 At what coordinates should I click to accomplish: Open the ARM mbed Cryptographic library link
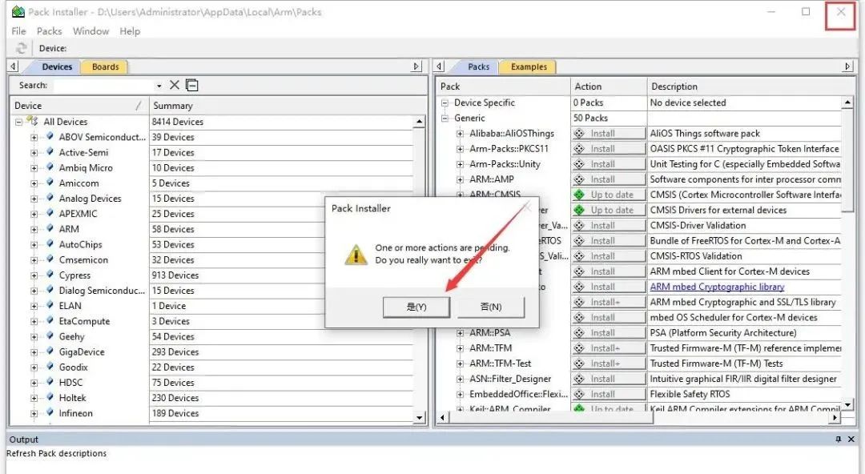coord(717,287)
